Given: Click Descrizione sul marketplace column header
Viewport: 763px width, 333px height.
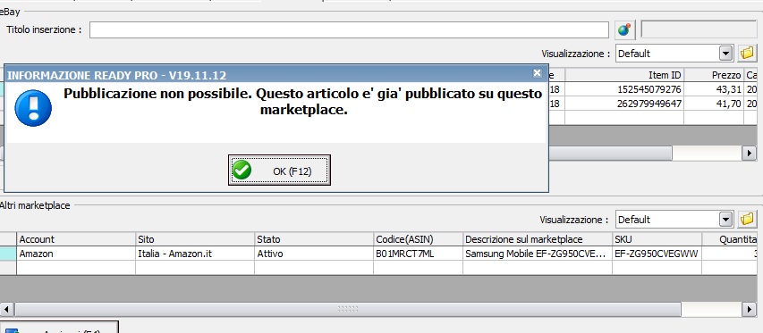Looking at the screenshot, I should [x=538, y=239].
